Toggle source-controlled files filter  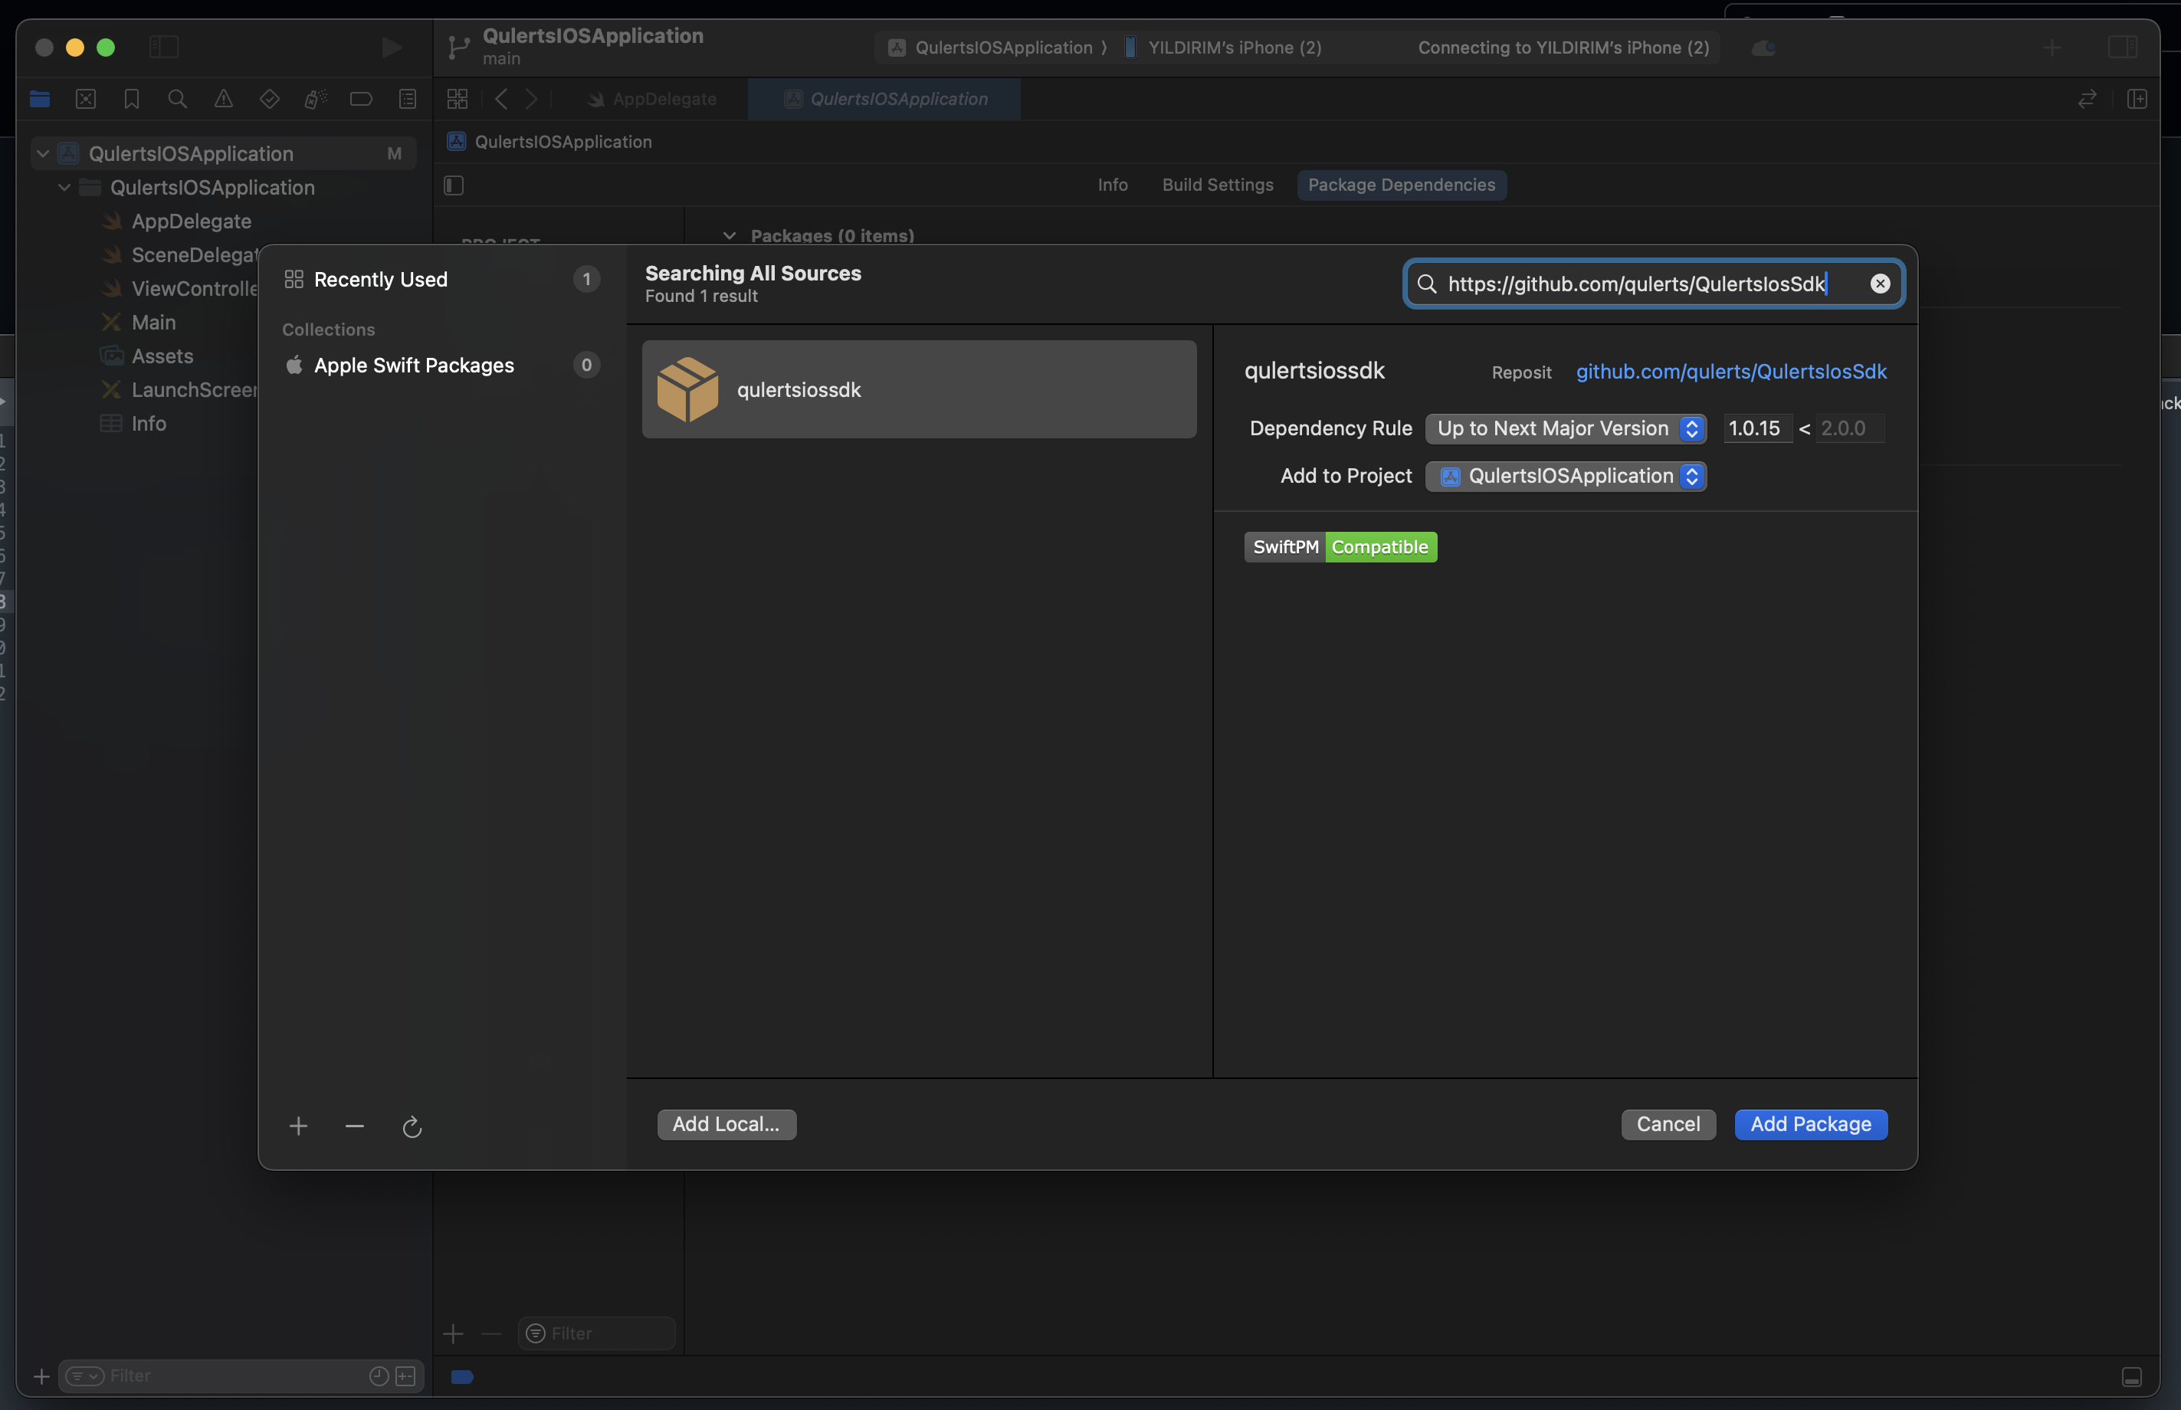[405, 1376]
